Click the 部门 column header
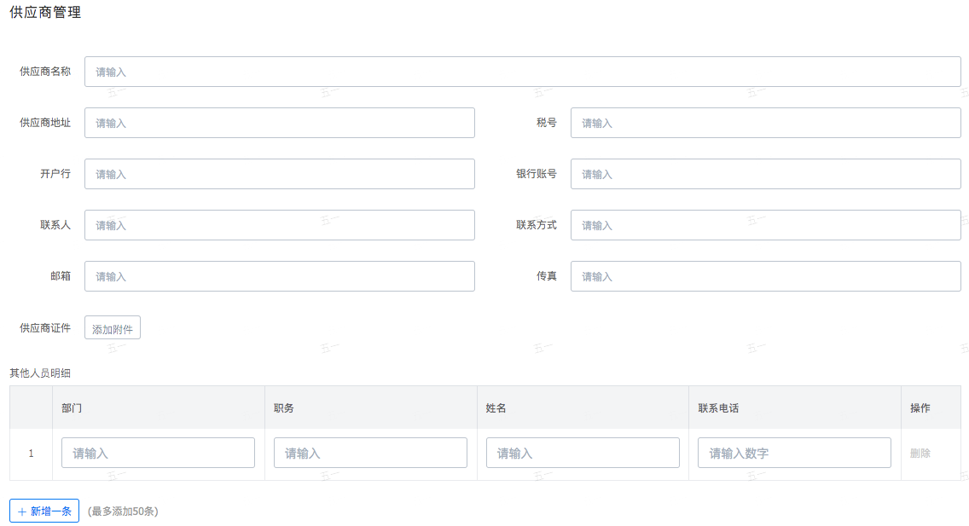 pyautogui.click(x=72, y=408)
